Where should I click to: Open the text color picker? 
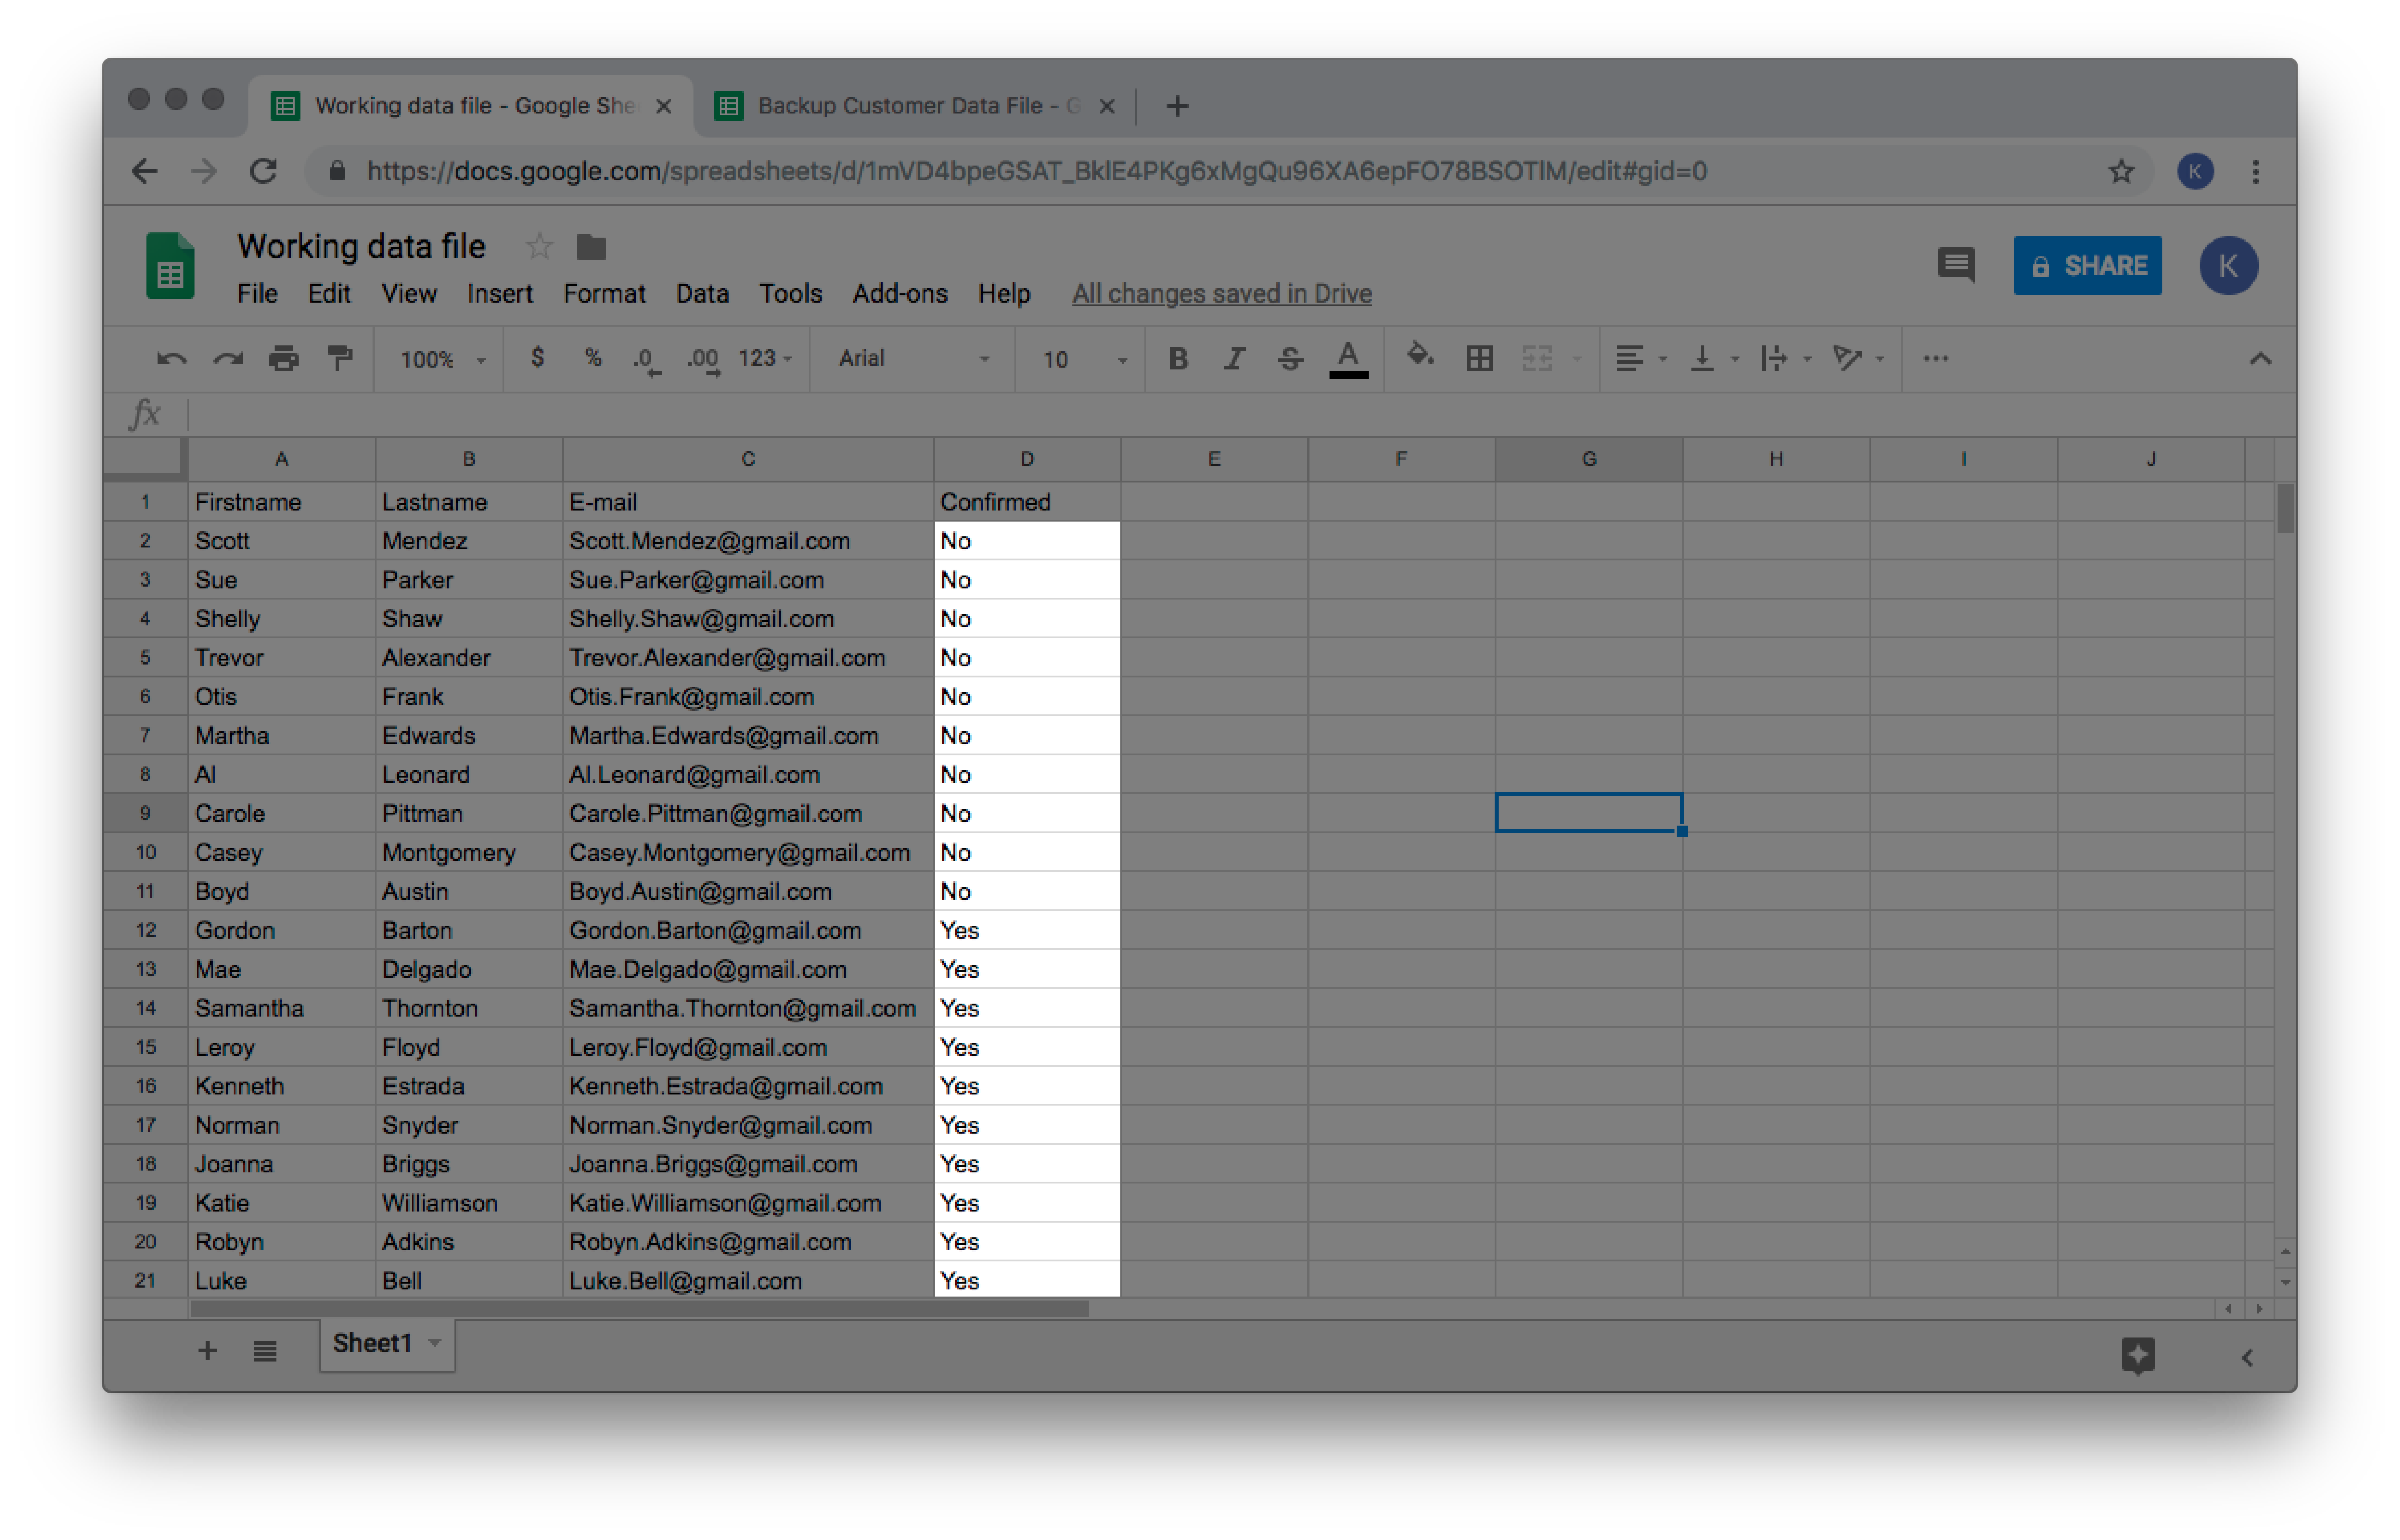point(1348,360)
